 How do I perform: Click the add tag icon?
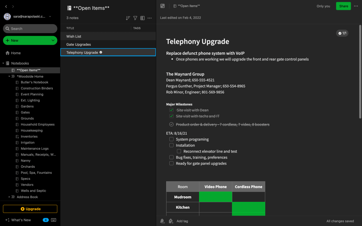(171, 221)
